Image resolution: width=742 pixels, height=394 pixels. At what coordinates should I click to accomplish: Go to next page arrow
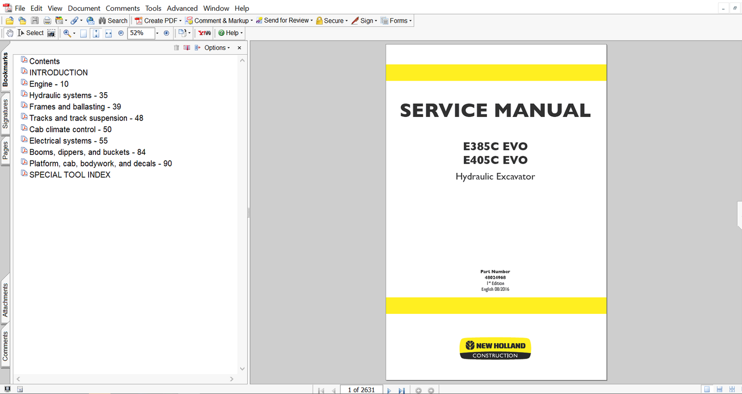pos(389,390)
